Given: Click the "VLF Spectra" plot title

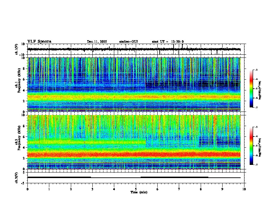Looking at the screenshot, I should [39, 42].
